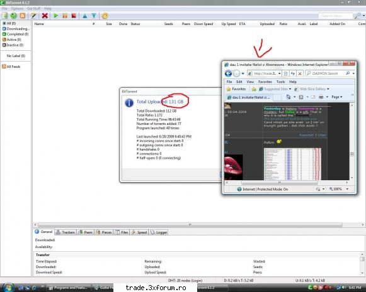Click Internet Explorer back button
Viewport: 366px width, 292px height.
pos(228,73)
